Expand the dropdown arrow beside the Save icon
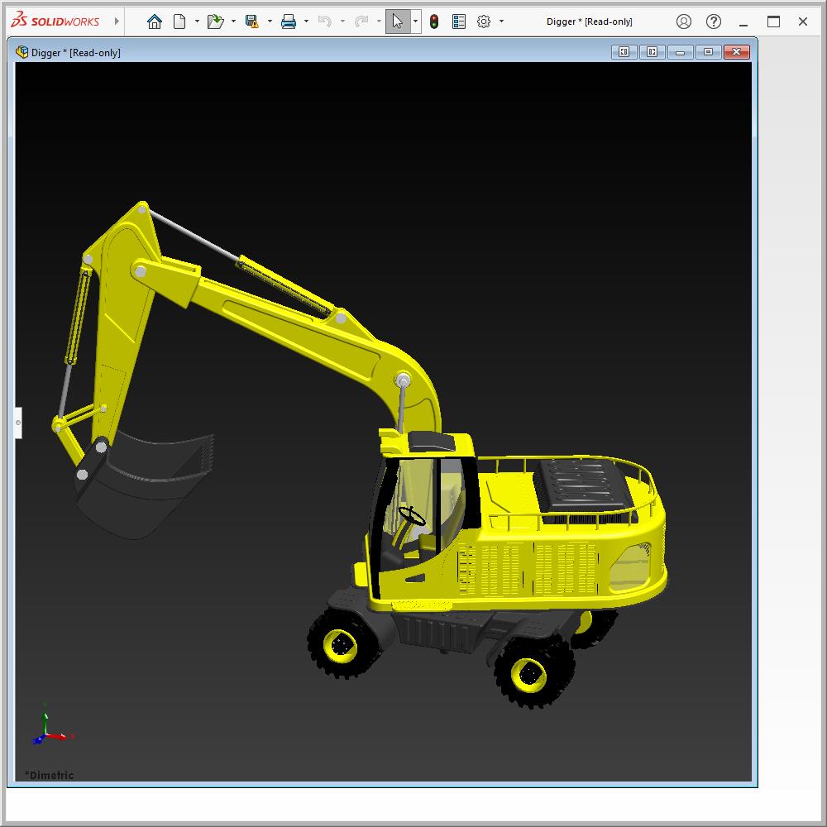 [x=270, y=22]
